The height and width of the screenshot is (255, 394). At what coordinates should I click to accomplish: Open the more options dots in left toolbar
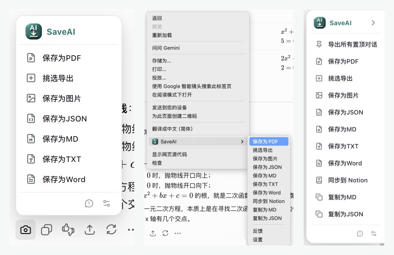[131, 230]
